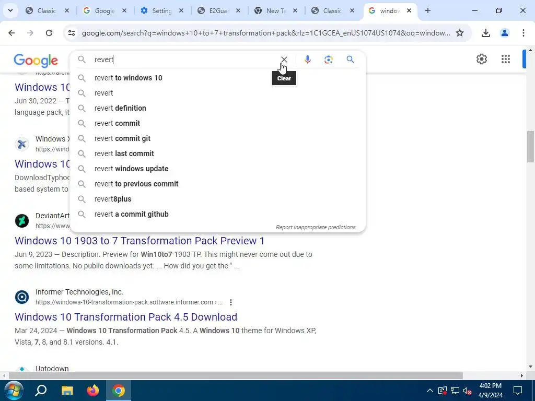Select suggestion 'revert last commit'

[217, 154]
